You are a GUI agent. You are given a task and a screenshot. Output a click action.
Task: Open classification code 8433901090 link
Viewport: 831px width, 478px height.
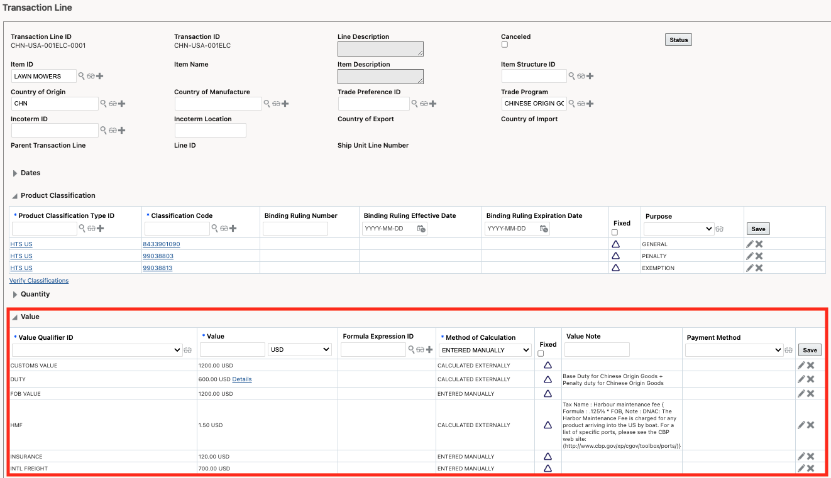[x=161, y=244]
